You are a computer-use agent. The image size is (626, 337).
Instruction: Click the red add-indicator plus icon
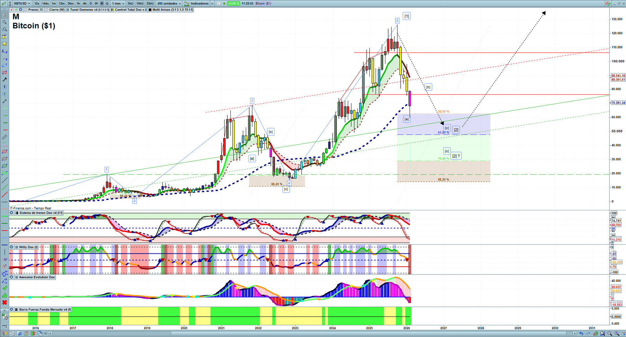coord(12,10)
